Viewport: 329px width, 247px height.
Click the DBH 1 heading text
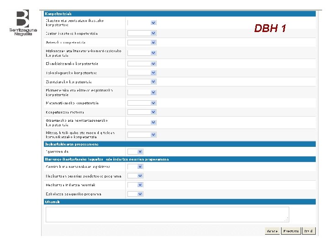coord(270,28)
